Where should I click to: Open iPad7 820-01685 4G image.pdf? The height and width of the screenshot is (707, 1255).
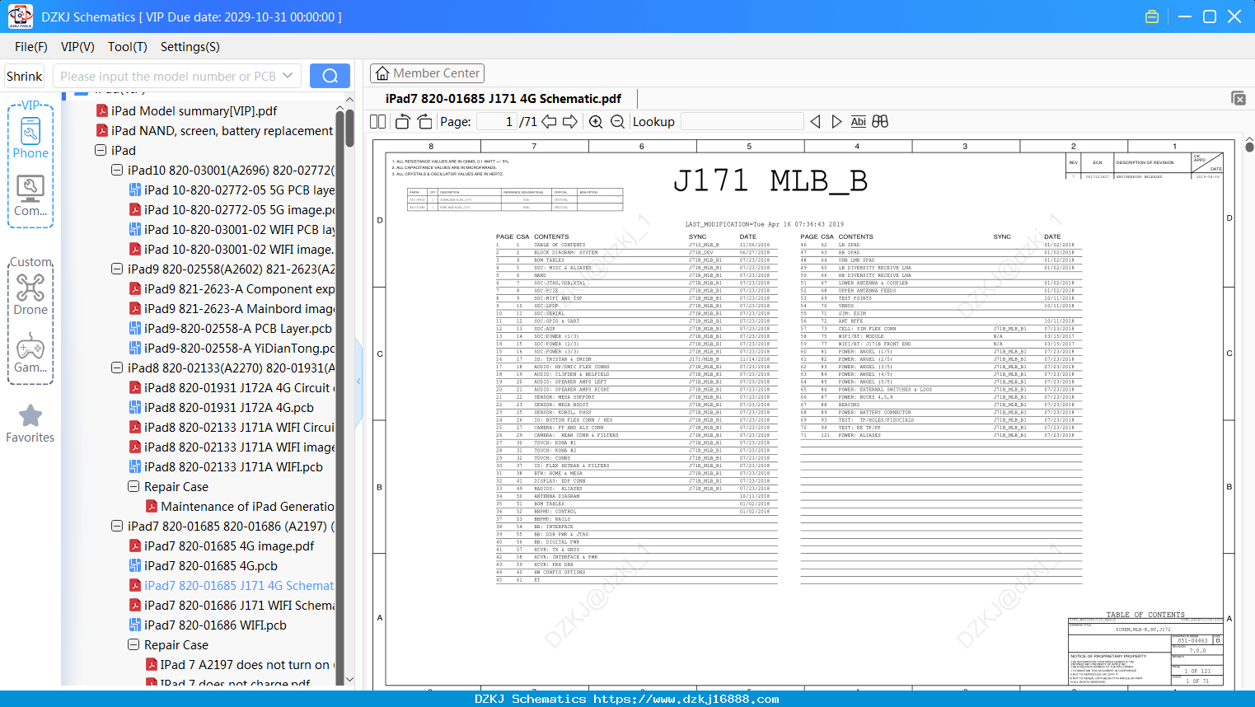pyautogui.click(x=222, y=546)
